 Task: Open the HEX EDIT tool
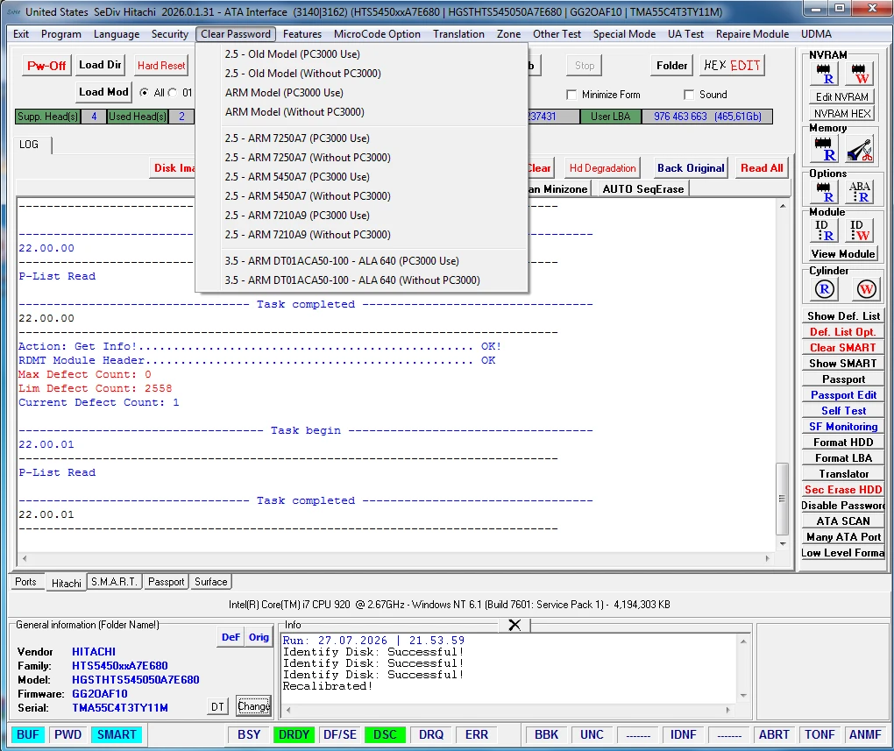[732, 66]
